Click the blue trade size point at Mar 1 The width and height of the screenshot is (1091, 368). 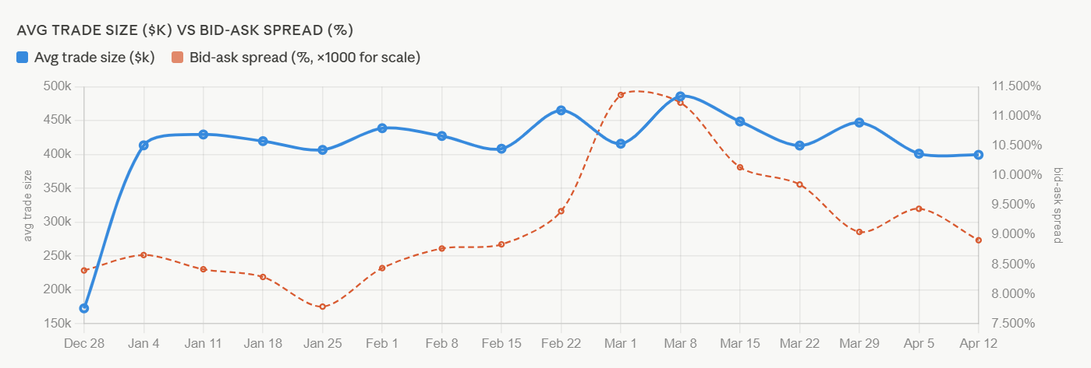(621, 144)
